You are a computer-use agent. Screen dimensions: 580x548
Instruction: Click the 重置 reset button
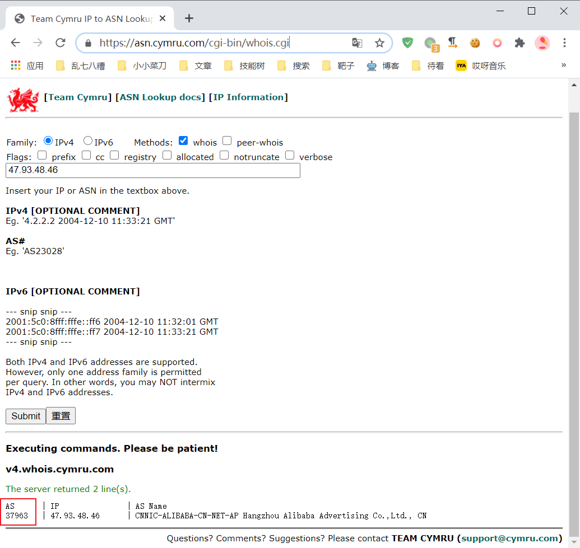tap(61, 416)
